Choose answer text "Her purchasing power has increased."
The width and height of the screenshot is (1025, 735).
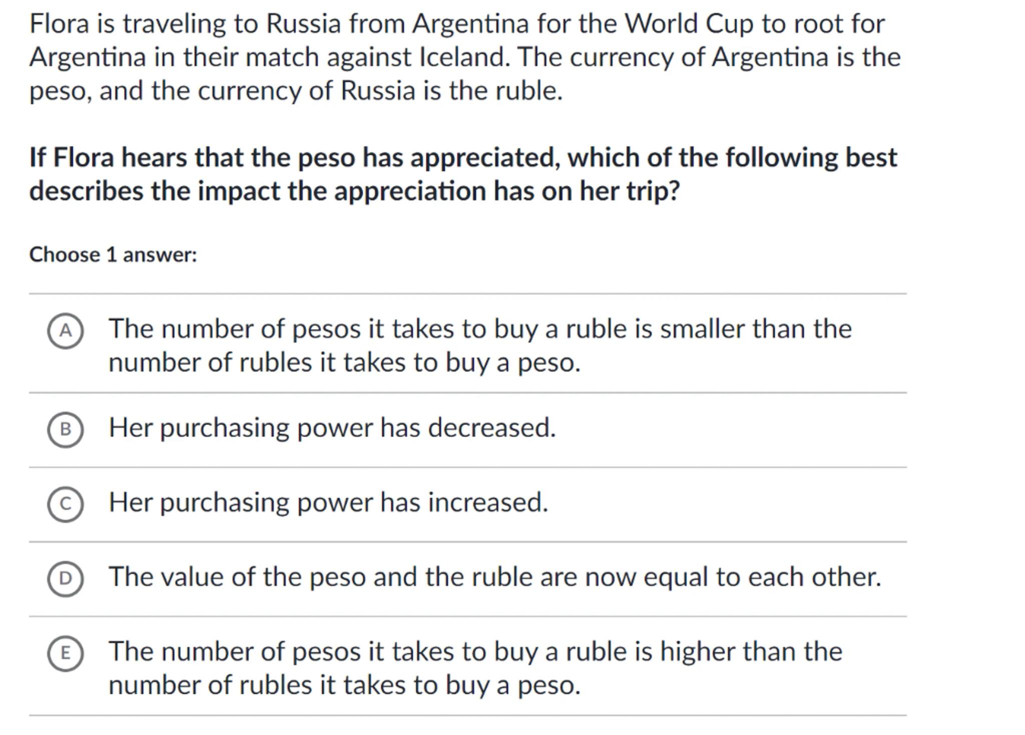coord(328,502)
